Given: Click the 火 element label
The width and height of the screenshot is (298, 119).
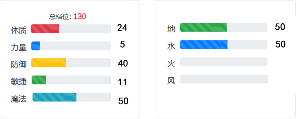Looking at the screenshot, I should 171,64.
